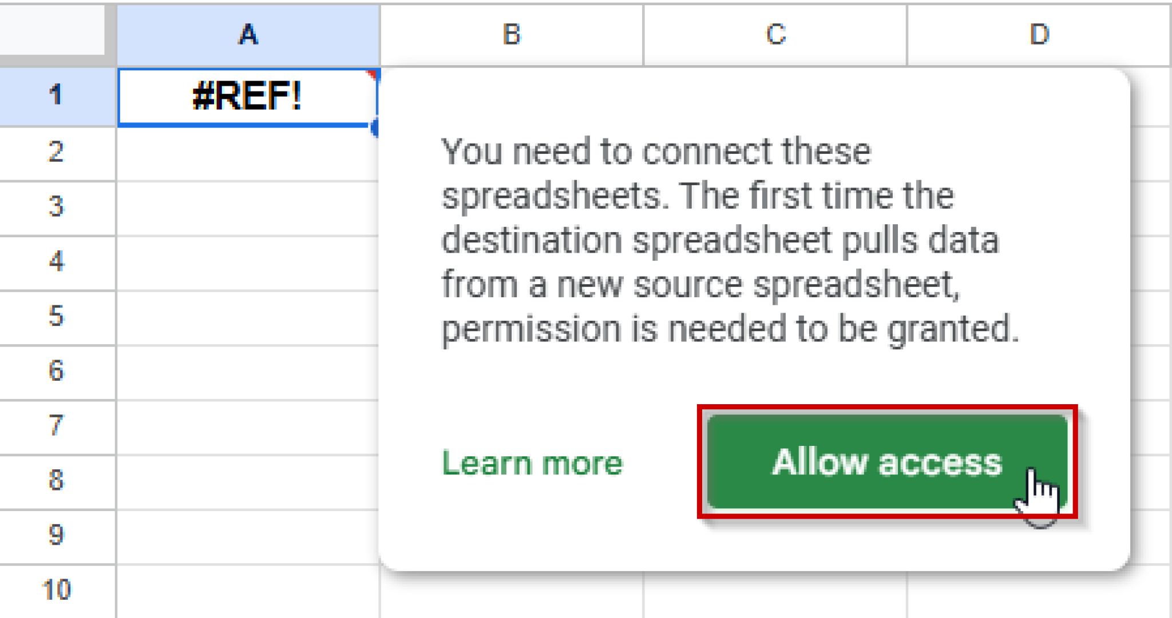Click the blue fill handle on cell A1

pyautogui.click(x=376, y=127)
